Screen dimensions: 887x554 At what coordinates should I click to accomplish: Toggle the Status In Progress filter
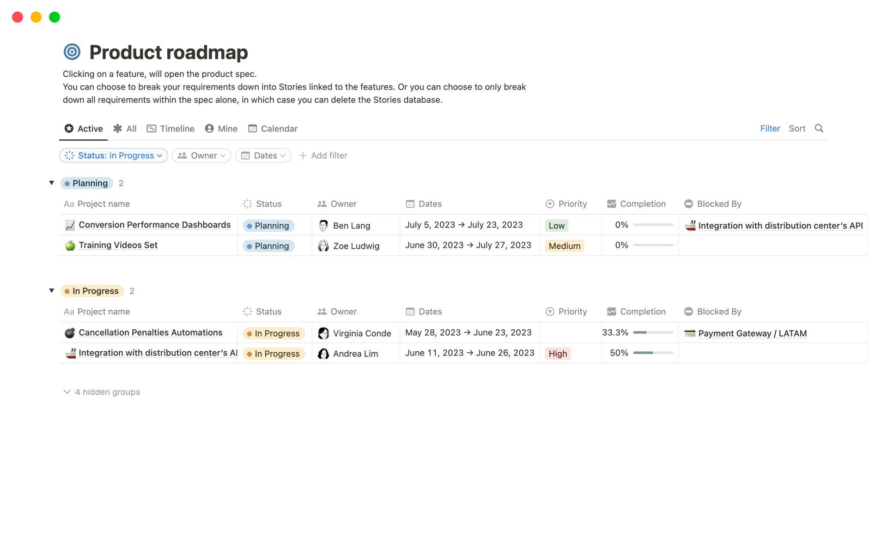(x=114, y=155)
